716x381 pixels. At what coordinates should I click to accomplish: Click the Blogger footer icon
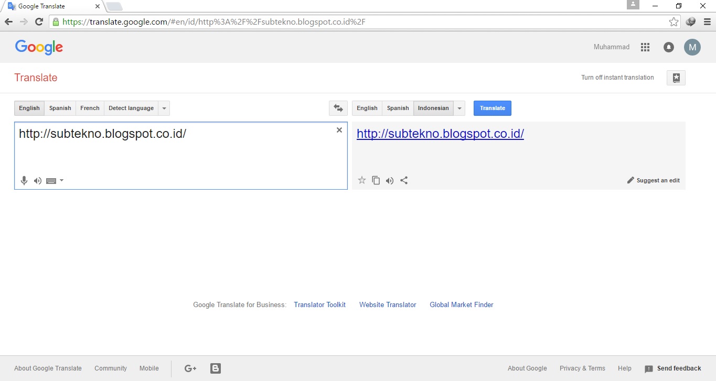(x=216, y=368)
